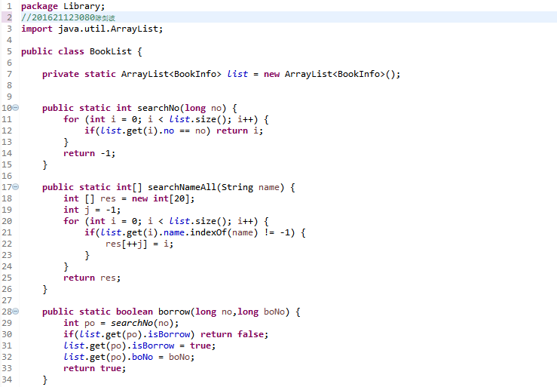This screenshot has height=387, width=557.
Task: Click line number 34 in the gutter
Action: [x=7, y=379]
